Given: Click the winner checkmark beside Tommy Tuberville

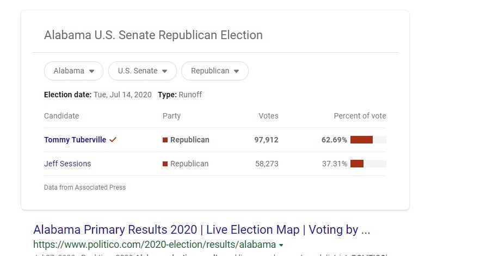Looking at the screenshot, I should 113,140.
